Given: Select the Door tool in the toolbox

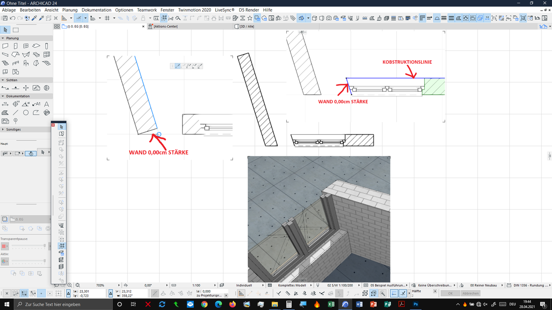Looking at the screenshot, I should pos(16,46).
